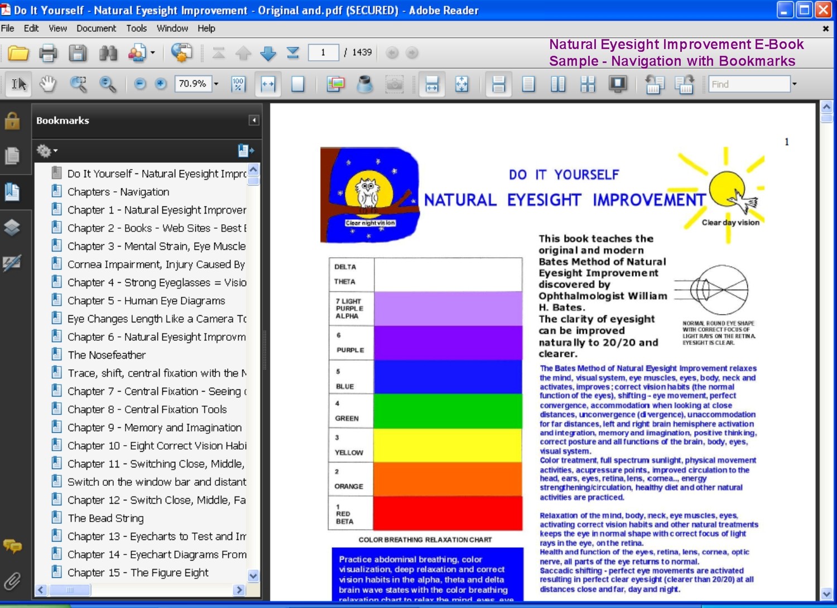Screen dimensions: 837x608
Task: Close the document with the menu bar X
Action: (x=826, y=28)
